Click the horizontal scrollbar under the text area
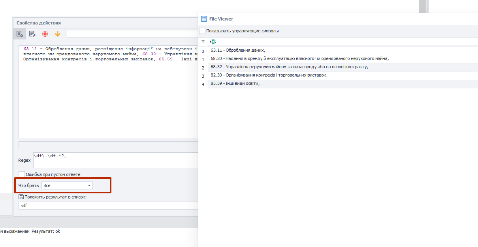Screen dimensions: 478x247 click(108, 145)
